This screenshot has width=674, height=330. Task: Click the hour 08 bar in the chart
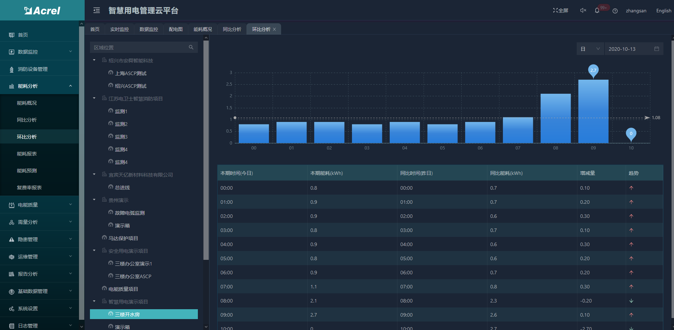click(555, 118)
